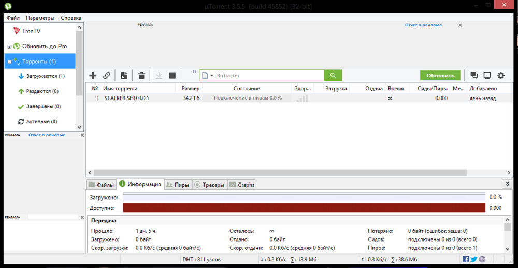518x268 pixels.
Task: Click the Start Torrent download arrow icon
Action: coord(159,76)
